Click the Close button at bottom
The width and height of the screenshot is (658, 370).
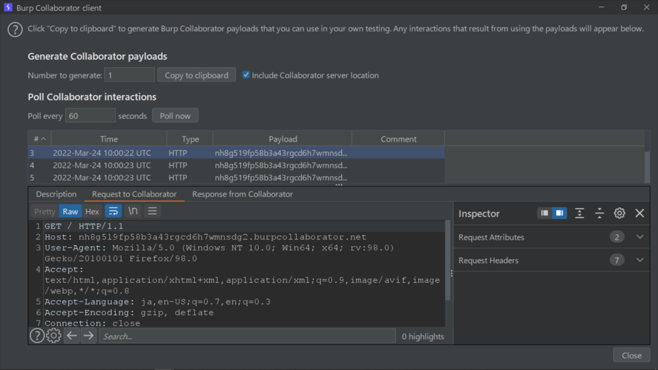click(x=631, y=355)
